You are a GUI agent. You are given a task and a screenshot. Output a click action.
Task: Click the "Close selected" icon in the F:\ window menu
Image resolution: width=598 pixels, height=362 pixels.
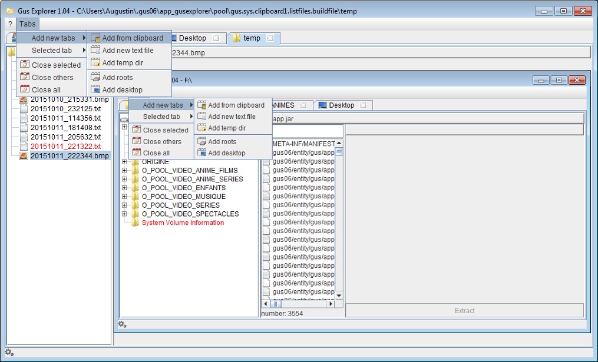coord(136,129)
